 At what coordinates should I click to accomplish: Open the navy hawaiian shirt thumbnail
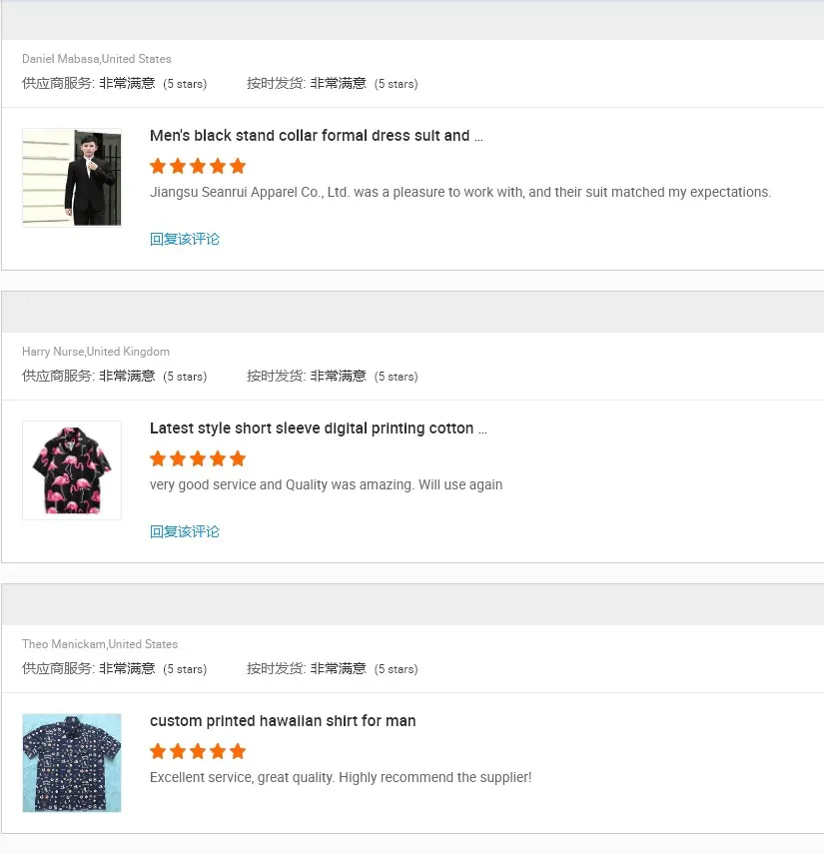point(72,762)
